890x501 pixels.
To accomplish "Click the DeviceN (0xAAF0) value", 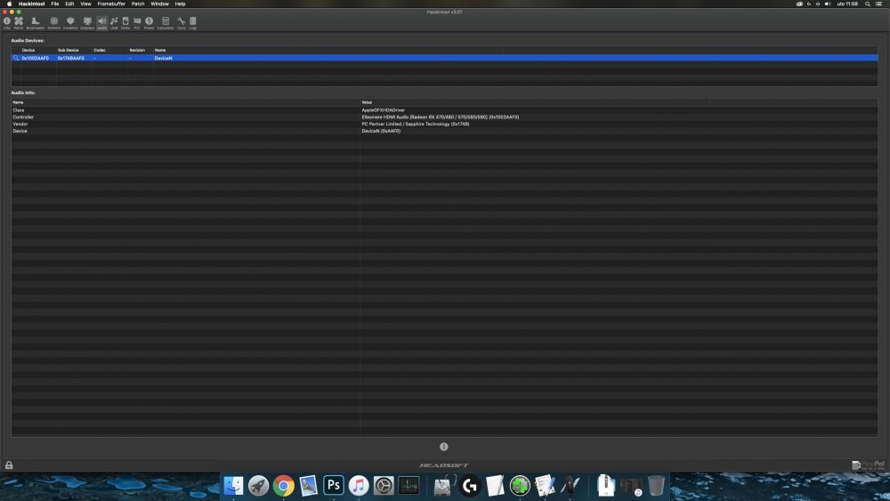I will [381, 131].
